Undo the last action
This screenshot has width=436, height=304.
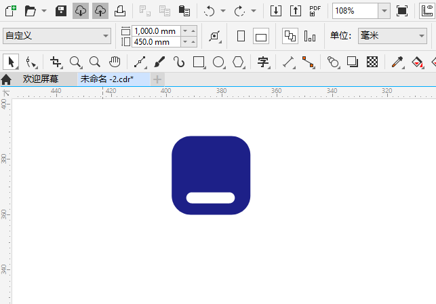pos(209,11)
